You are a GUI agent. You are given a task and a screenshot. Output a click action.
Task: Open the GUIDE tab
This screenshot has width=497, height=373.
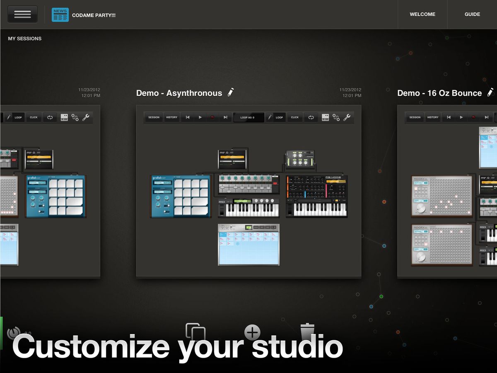[x=472, y=14]
